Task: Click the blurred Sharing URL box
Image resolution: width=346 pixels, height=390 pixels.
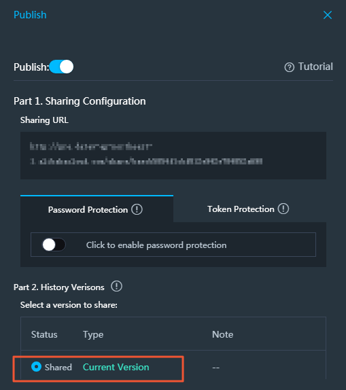Action: click(x=173, y=156)
